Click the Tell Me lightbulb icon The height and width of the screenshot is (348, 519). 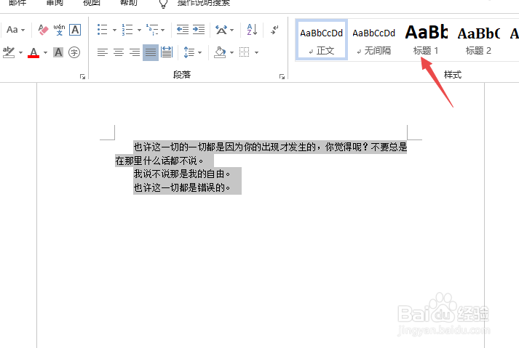click(163, 4)
